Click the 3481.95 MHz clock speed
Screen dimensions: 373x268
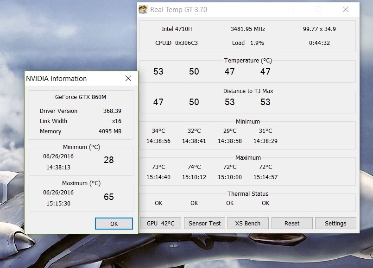248,29
